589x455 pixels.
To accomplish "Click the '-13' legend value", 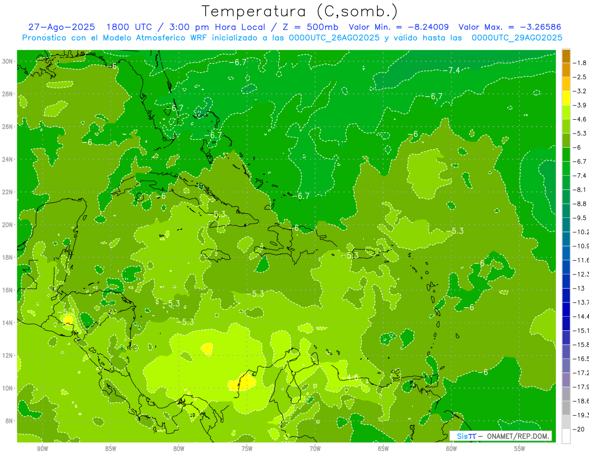I will point(579,288).
